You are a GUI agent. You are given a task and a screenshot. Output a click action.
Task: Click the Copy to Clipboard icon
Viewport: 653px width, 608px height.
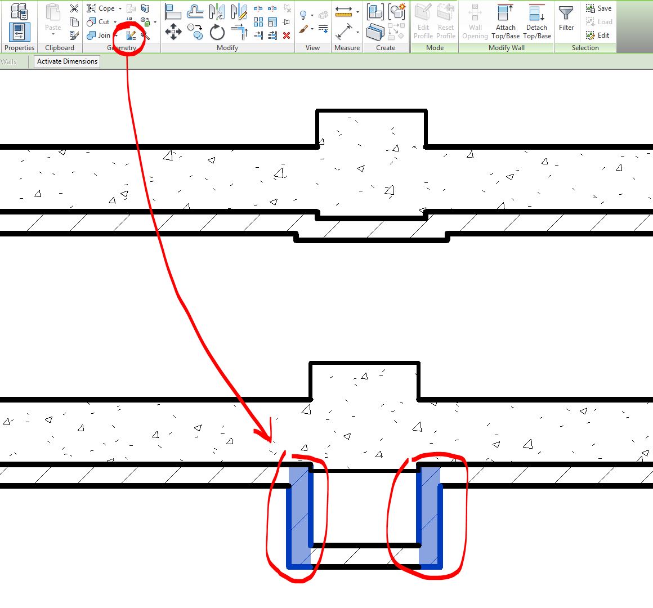74,21
